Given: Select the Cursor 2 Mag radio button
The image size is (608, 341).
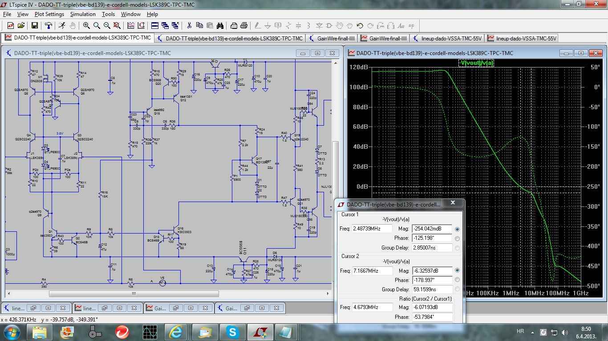Looking at the screenshot, I should click(x=458, y=270).
